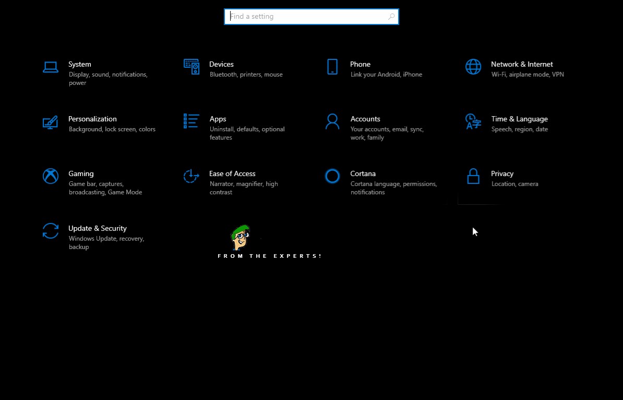Click the Phone handset icon

pyautogui.click(x=332, y=67)
